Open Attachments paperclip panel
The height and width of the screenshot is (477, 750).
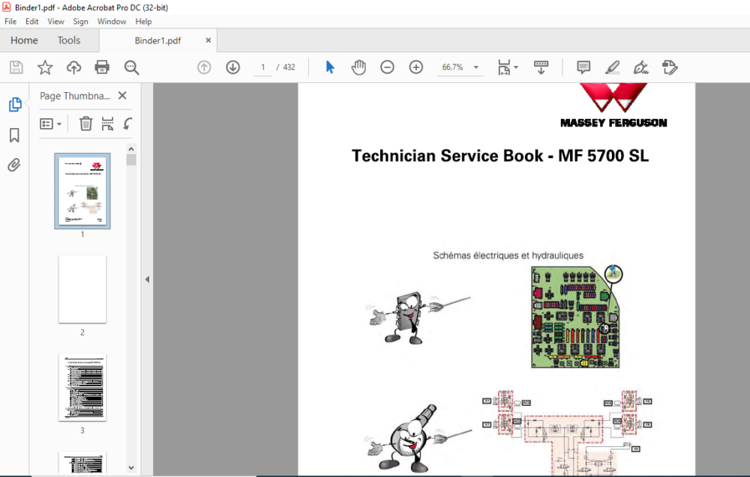point(14,165)
